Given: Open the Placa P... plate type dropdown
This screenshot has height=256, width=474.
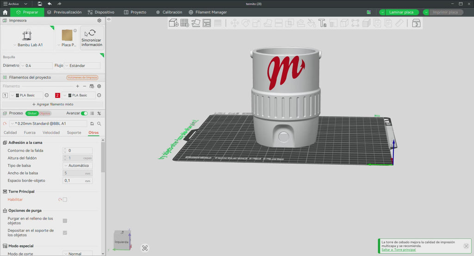Looking at the screenshot, I should (67, 45).
